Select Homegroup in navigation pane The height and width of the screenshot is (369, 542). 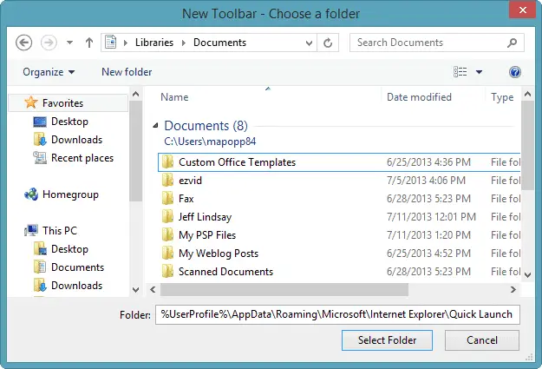coord(70,194)
